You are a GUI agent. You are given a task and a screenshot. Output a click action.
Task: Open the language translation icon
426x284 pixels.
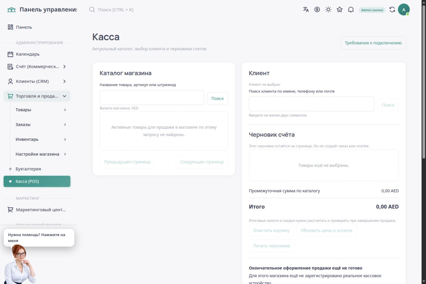tap(306, 10)
